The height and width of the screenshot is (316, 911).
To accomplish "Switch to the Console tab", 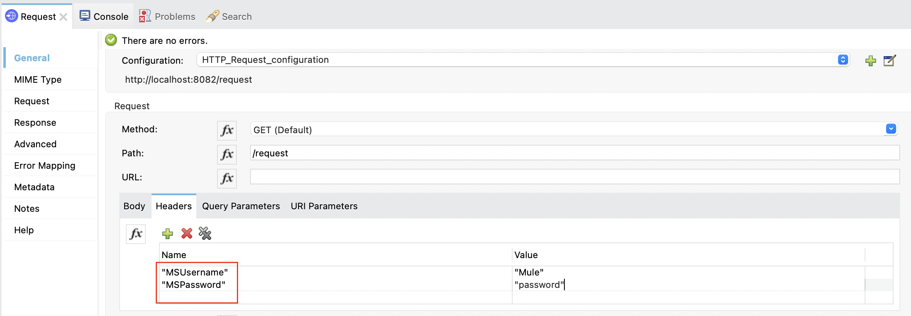I will click(104, 17).
